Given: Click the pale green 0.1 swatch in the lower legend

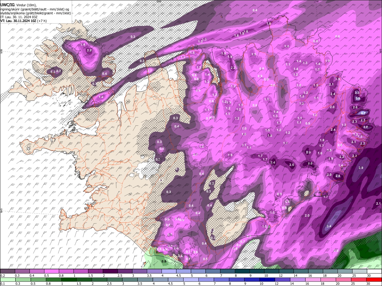Looking at the screenshot, I should tap(8, 279).
